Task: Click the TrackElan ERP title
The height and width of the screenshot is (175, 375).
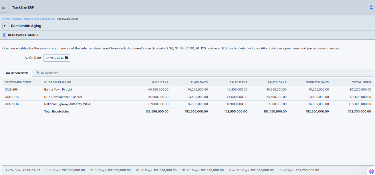Action: pos(23,7)
